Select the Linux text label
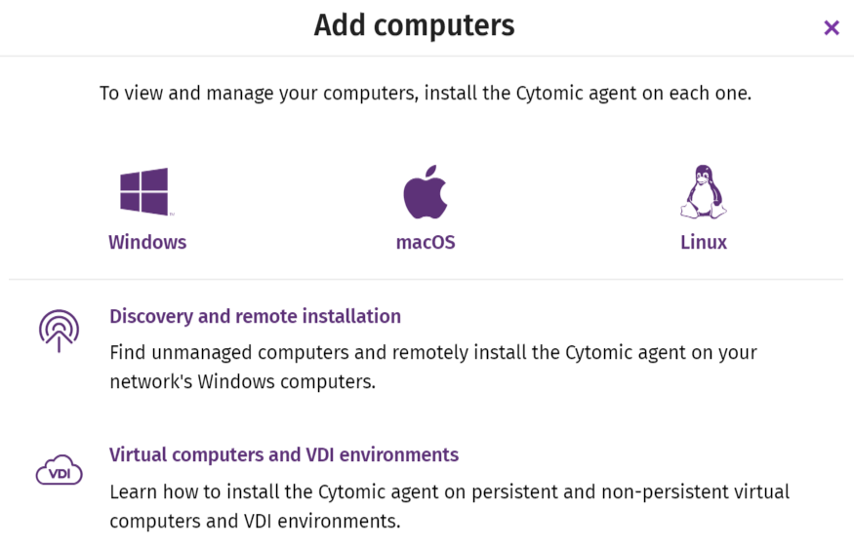The width and height of the screenshot is (854, 548). point(703,242)
